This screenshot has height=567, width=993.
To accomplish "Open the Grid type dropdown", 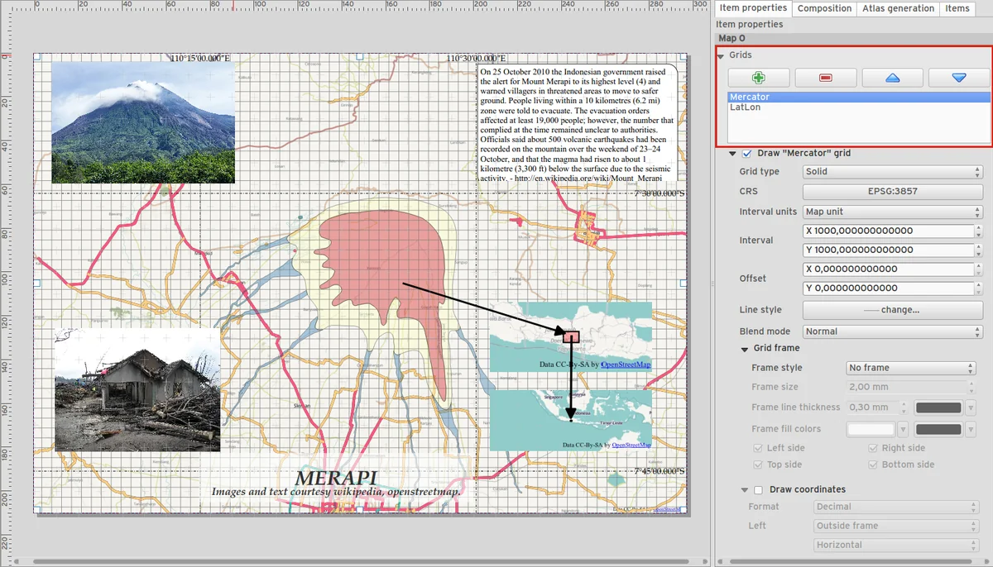I will click(892, 172).
